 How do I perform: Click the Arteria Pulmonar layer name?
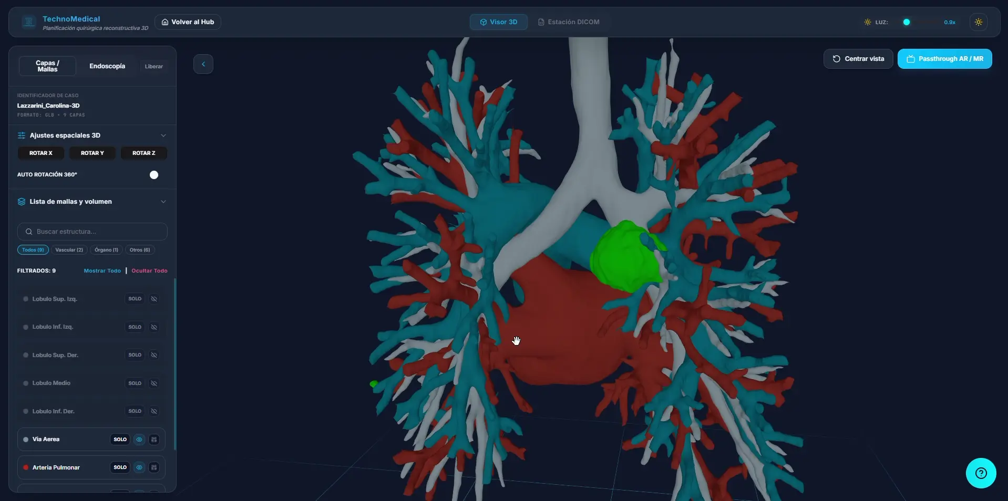tap(56, 467)
